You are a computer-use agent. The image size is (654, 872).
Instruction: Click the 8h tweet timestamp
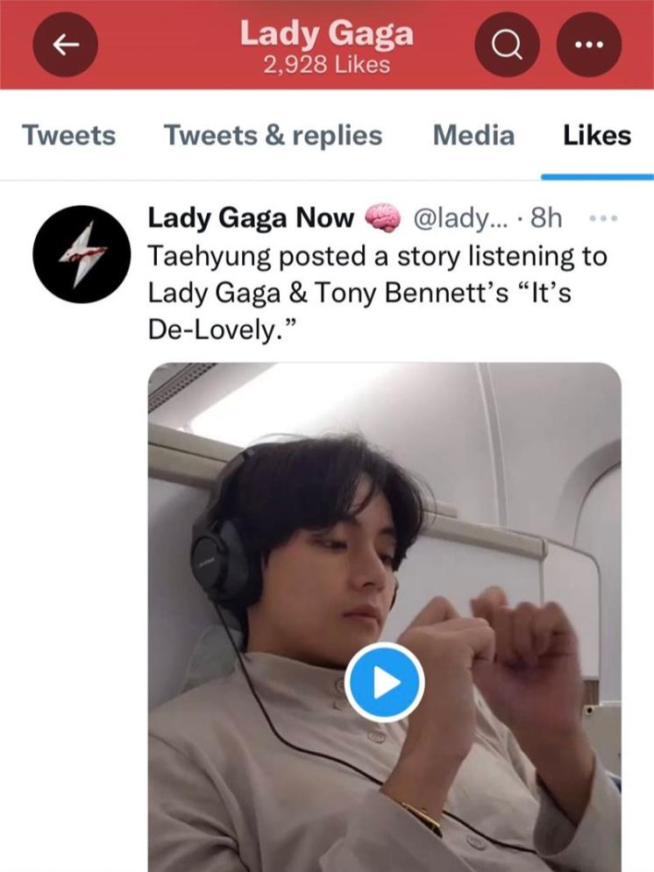[x=547, y=218]
